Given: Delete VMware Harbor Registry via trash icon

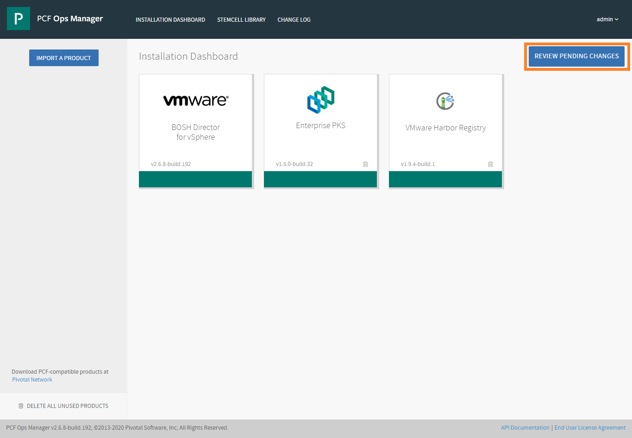Looking at the screenshot, I should 490,164.
